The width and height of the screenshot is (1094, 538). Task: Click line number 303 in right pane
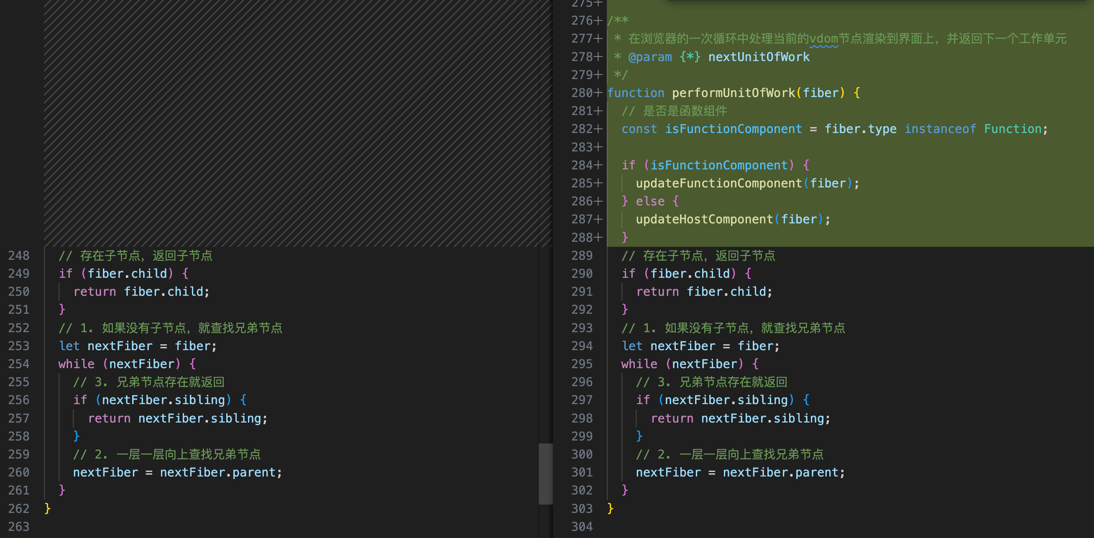[581, 508]
